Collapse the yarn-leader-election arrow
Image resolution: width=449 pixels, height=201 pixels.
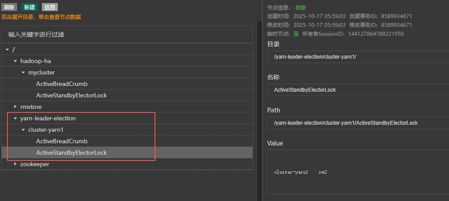[x=15, y=119]
